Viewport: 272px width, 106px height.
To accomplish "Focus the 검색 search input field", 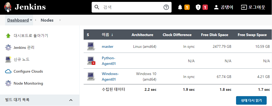I will coord(132,7).
